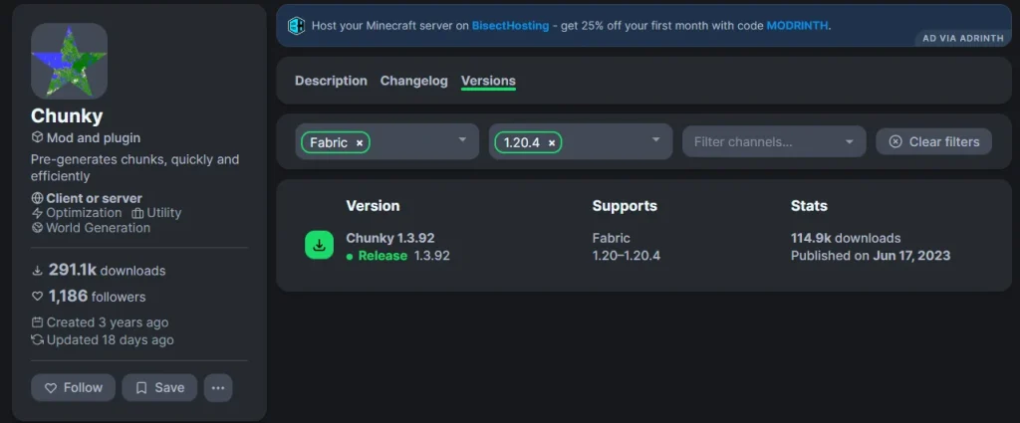Open the BisectHosting link in the ad
1020x423 pixels.
click(511, 26)
